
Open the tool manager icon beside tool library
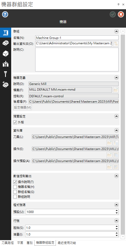click(x=116, y=143)
